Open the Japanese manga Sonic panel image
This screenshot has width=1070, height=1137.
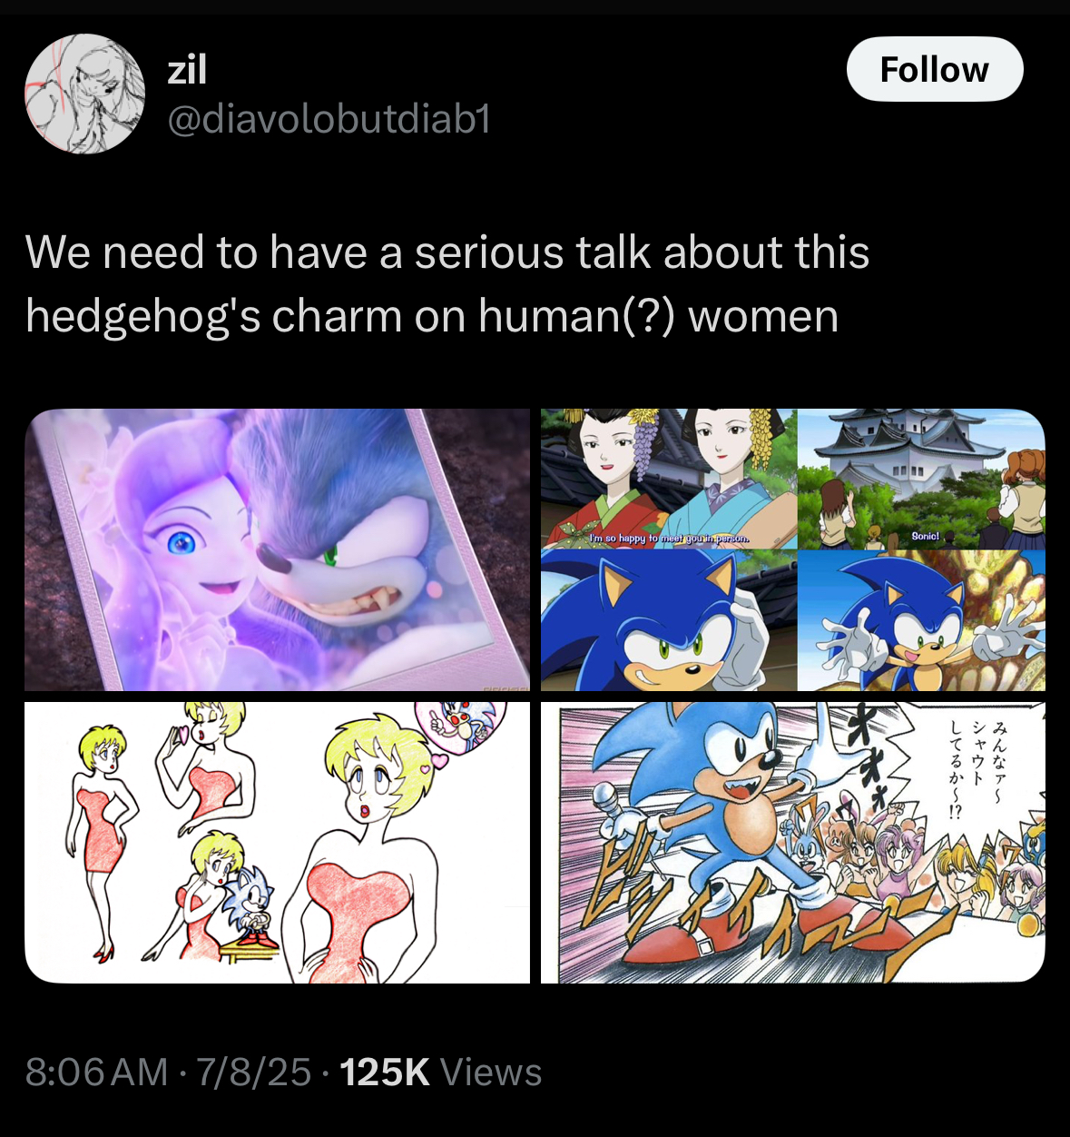tap(793, 843)
